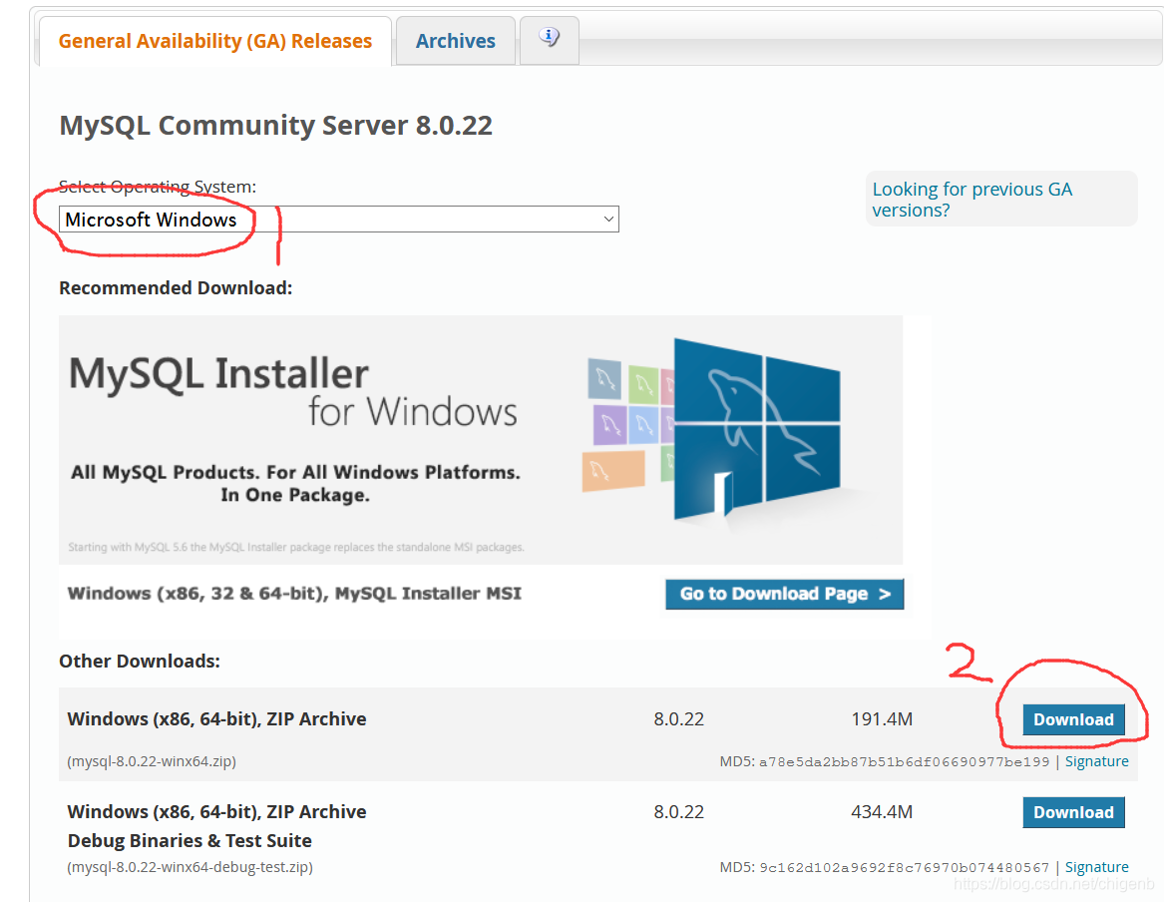Click the 434.4M file size value

pyautogui.click(x=882, y=811)
